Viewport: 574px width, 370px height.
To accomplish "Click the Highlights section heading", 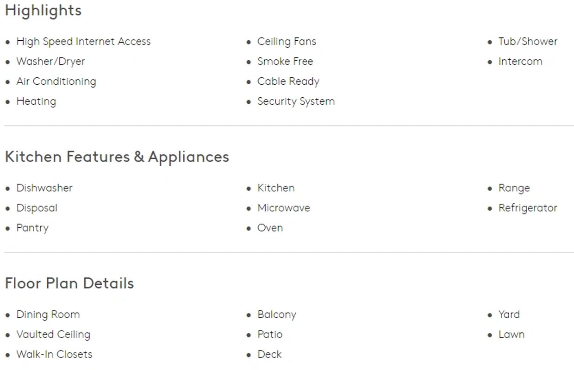I will pyautogui.click(x=43, y=10).
